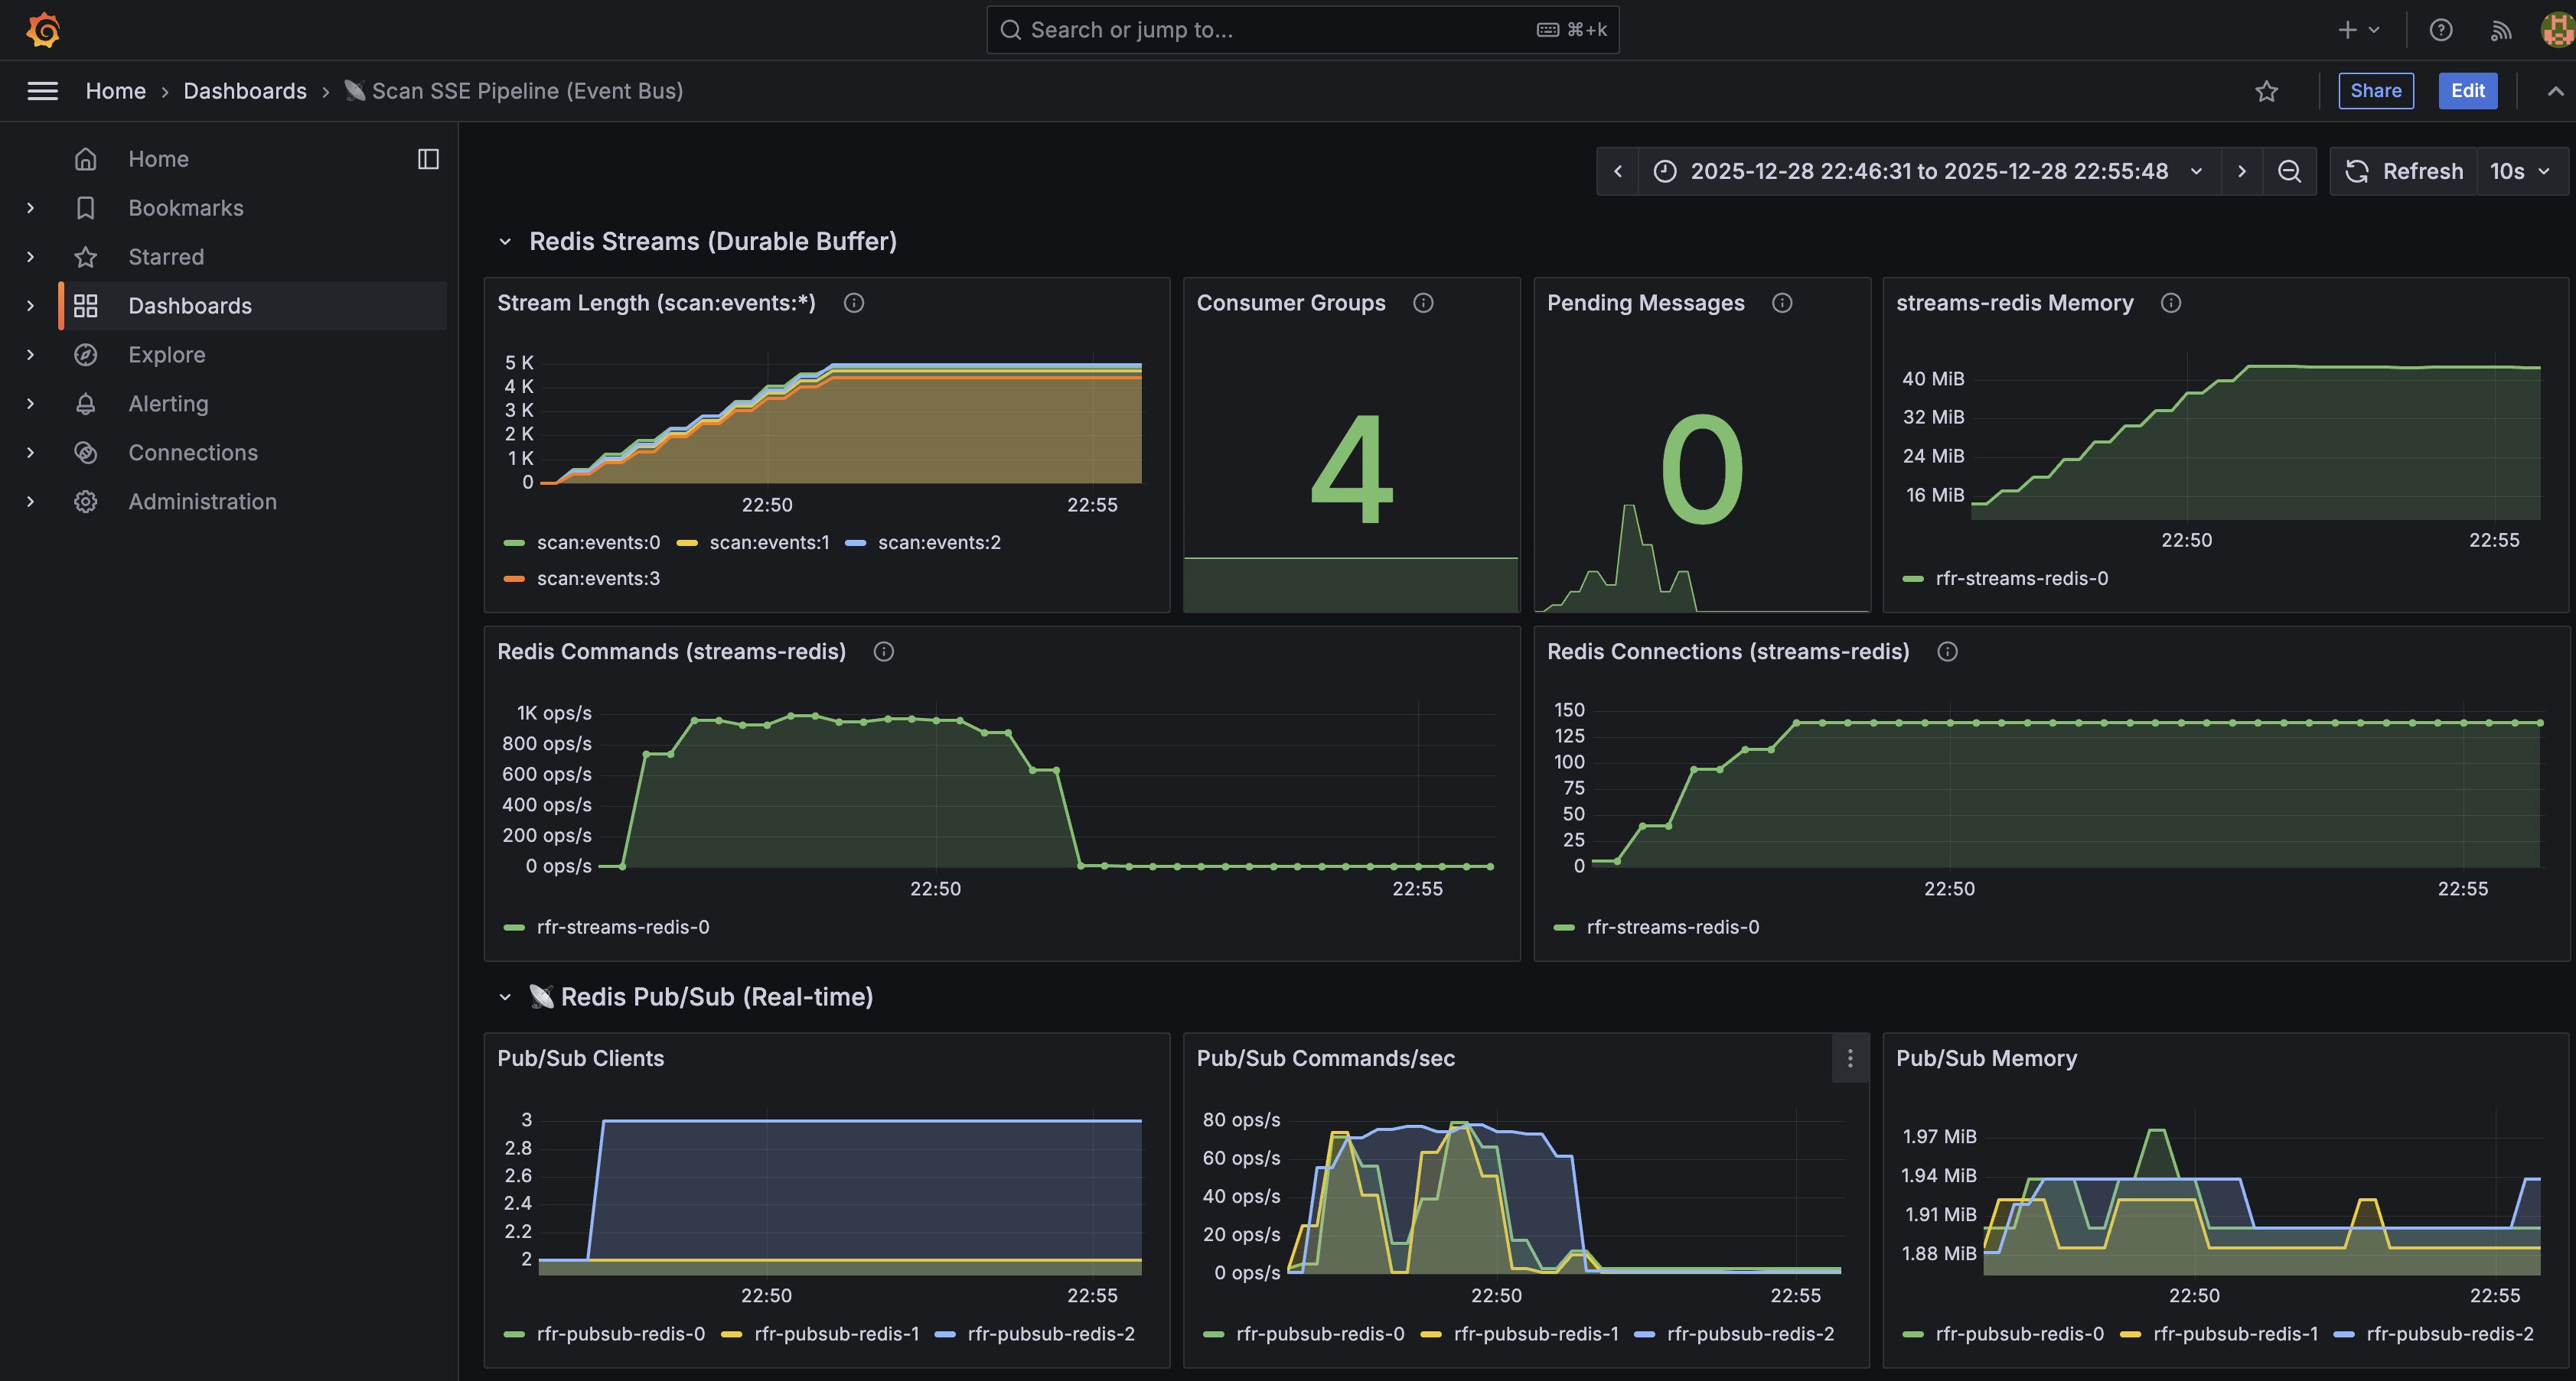Click scan:events:0 green legend color swatch
The width and height of the screenshot is (2576, 1381).
(514, 543)
